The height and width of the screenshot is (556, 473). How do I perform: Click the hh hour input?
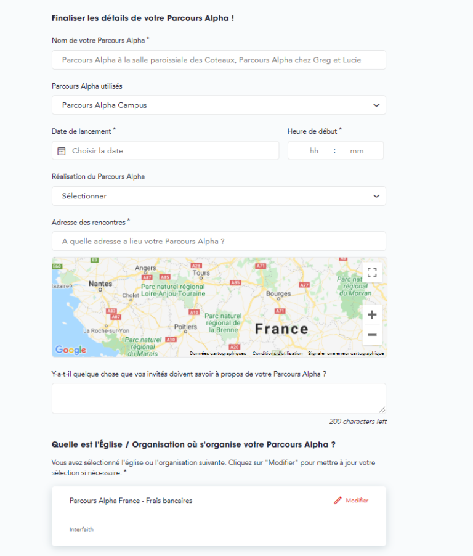[x=314, y=150]
